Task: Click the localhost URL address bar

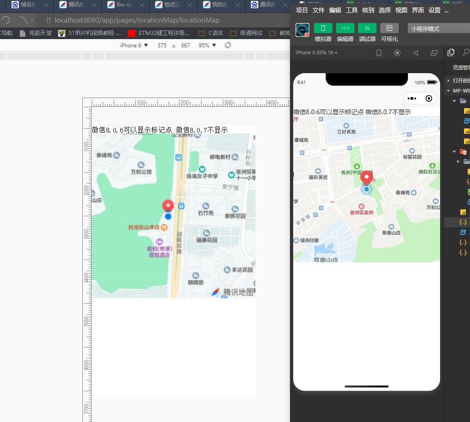Action: tap(137, 20)
